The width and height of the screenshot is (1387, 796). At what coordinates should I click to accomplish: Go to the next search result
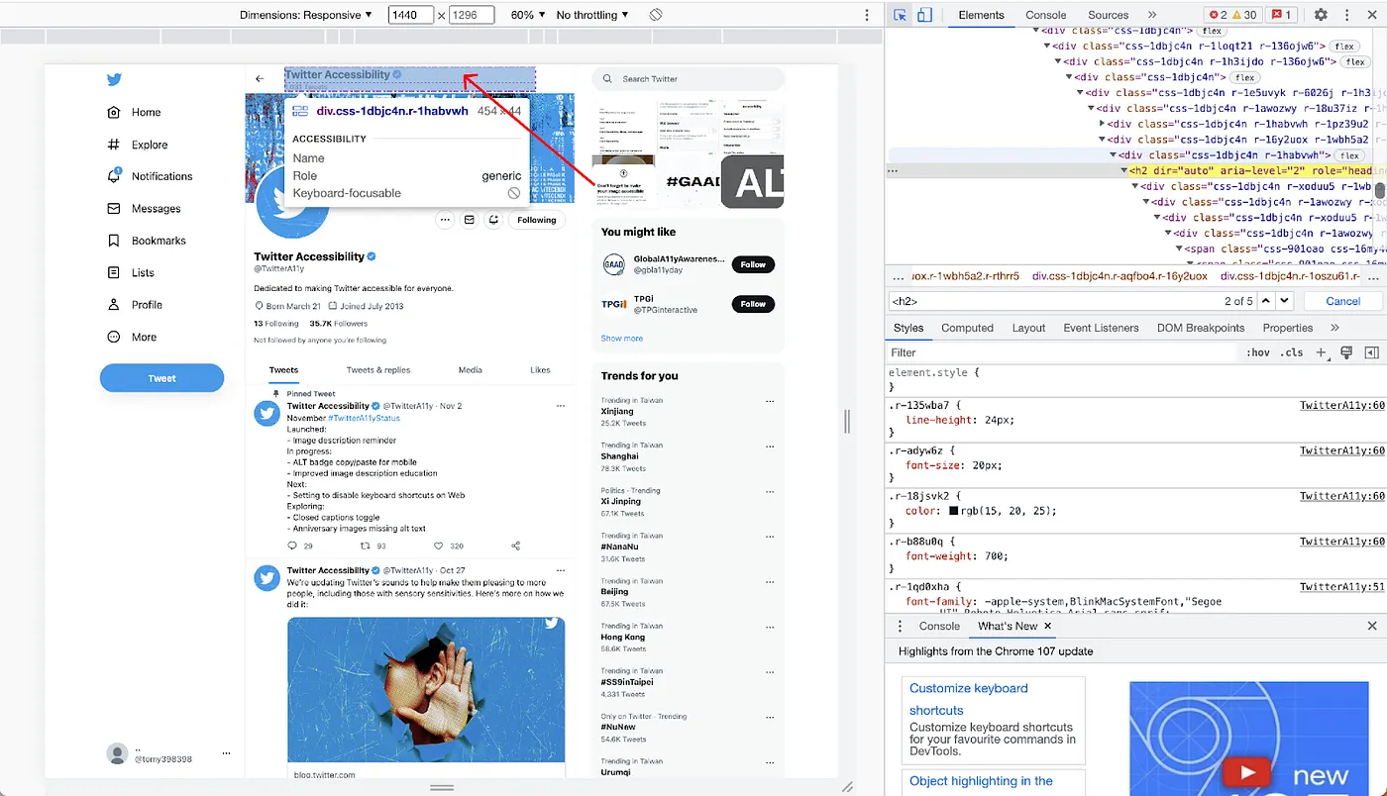[x=1285, y=301]
